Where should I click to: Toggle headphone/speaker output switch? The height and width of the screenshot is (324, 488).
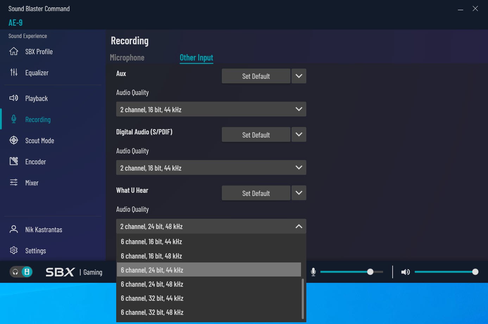21,272
